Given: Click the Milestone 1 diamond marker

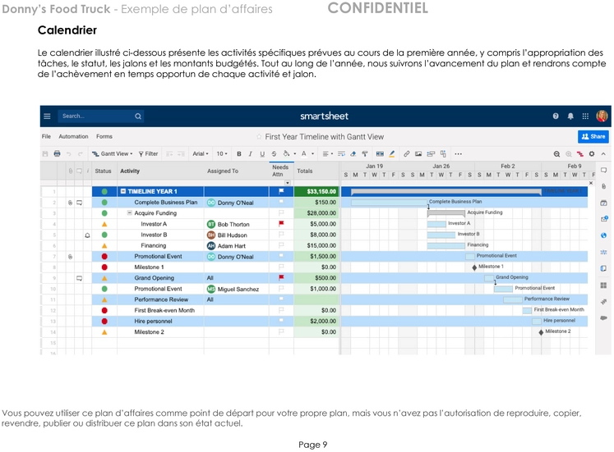Looking at the screenshot, I should (474, 267).
